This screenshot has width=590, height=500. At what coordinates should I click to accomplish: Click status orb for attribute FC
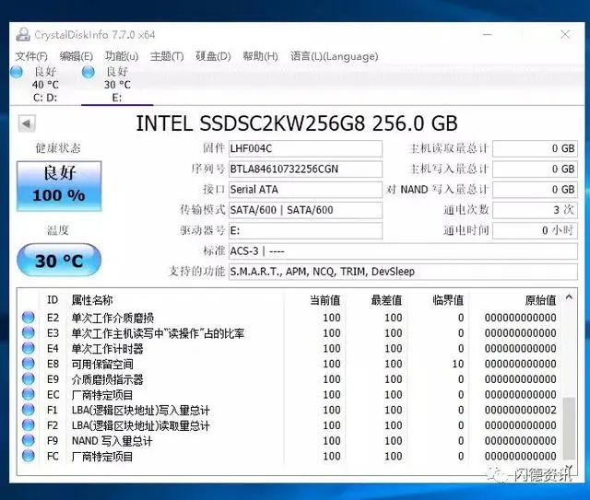[29, 456]
